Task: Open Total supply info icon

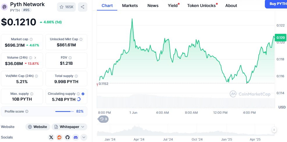Action: tap(76, 76)
